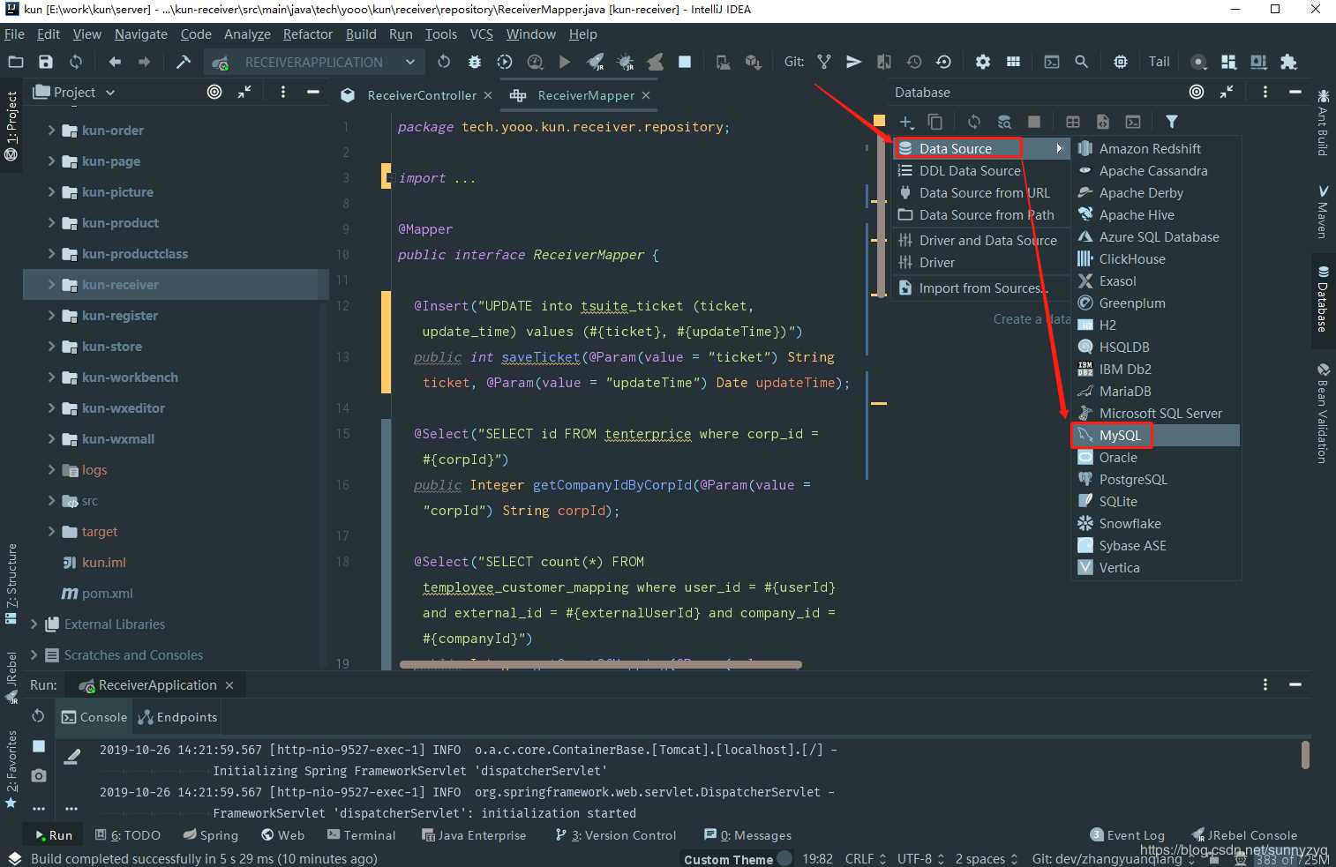Open the Event Log
This screenshot has width=1336, height=867.
[x=1127, y=835]
